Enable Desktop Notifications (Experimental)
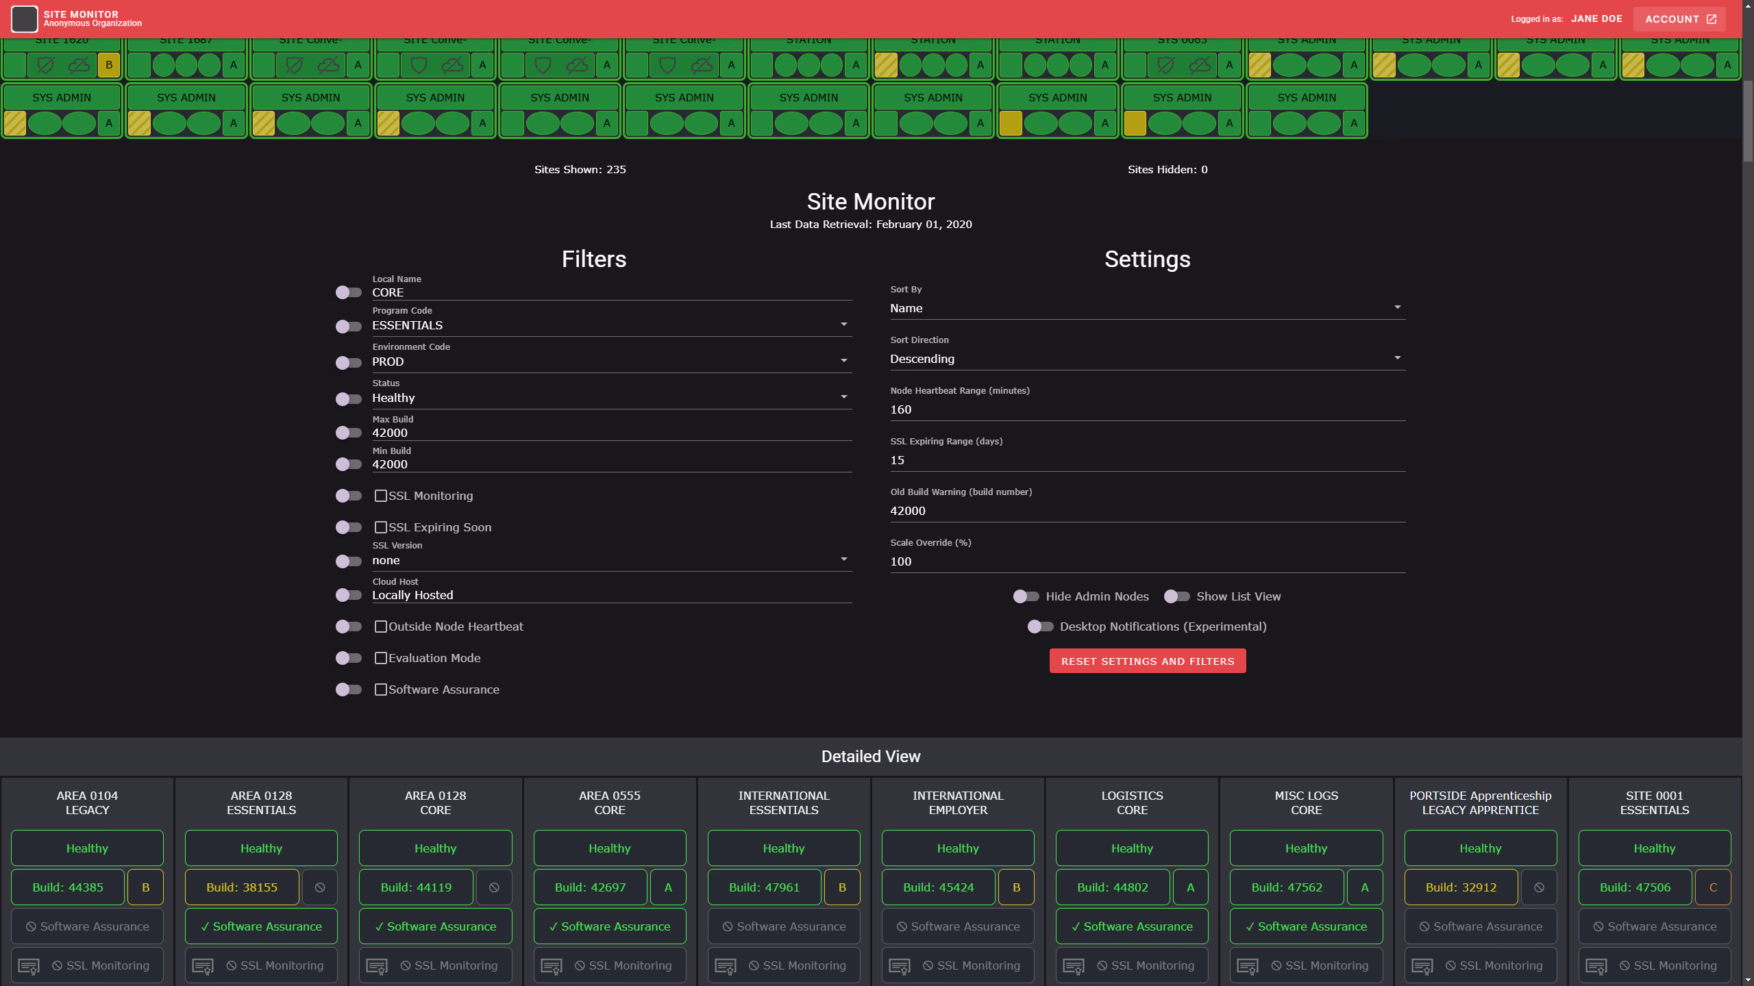Screen dimensions: 1754x986 1040,626
